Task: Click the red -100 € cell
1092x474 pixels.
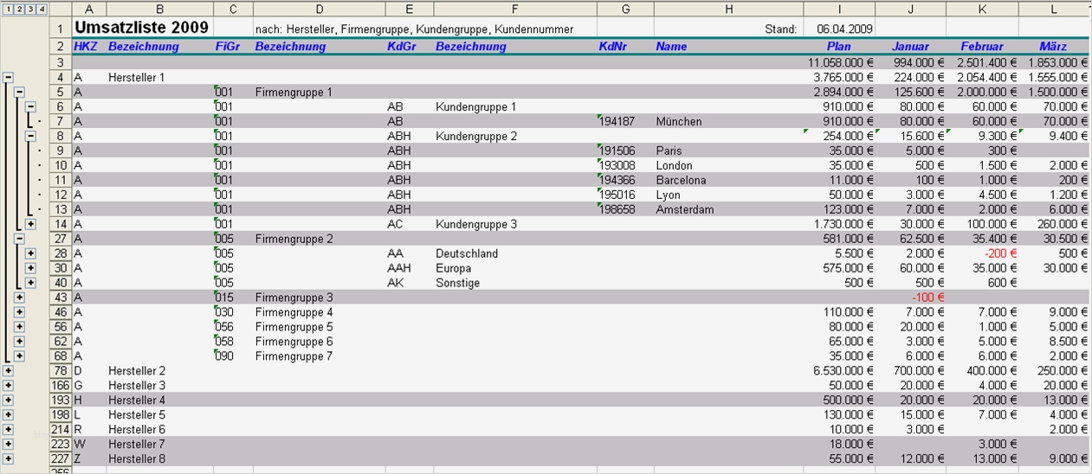Action: coord(910,298)
